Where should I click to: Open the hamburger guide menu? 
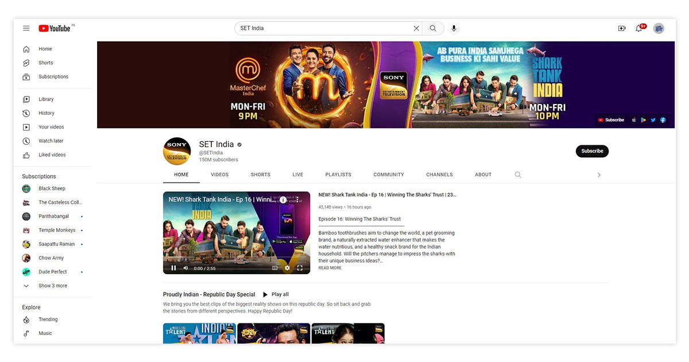(x=26, y=28)
